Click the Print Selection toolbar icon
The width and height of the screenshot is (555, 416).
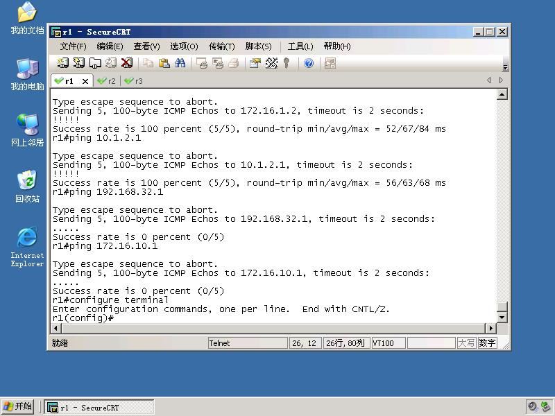pos(218,63)
